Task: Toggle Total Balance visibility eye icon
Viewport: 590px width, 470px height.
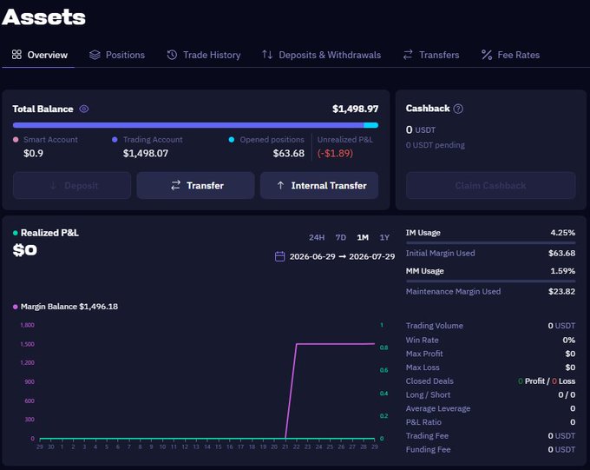Action: coord(84,109)
